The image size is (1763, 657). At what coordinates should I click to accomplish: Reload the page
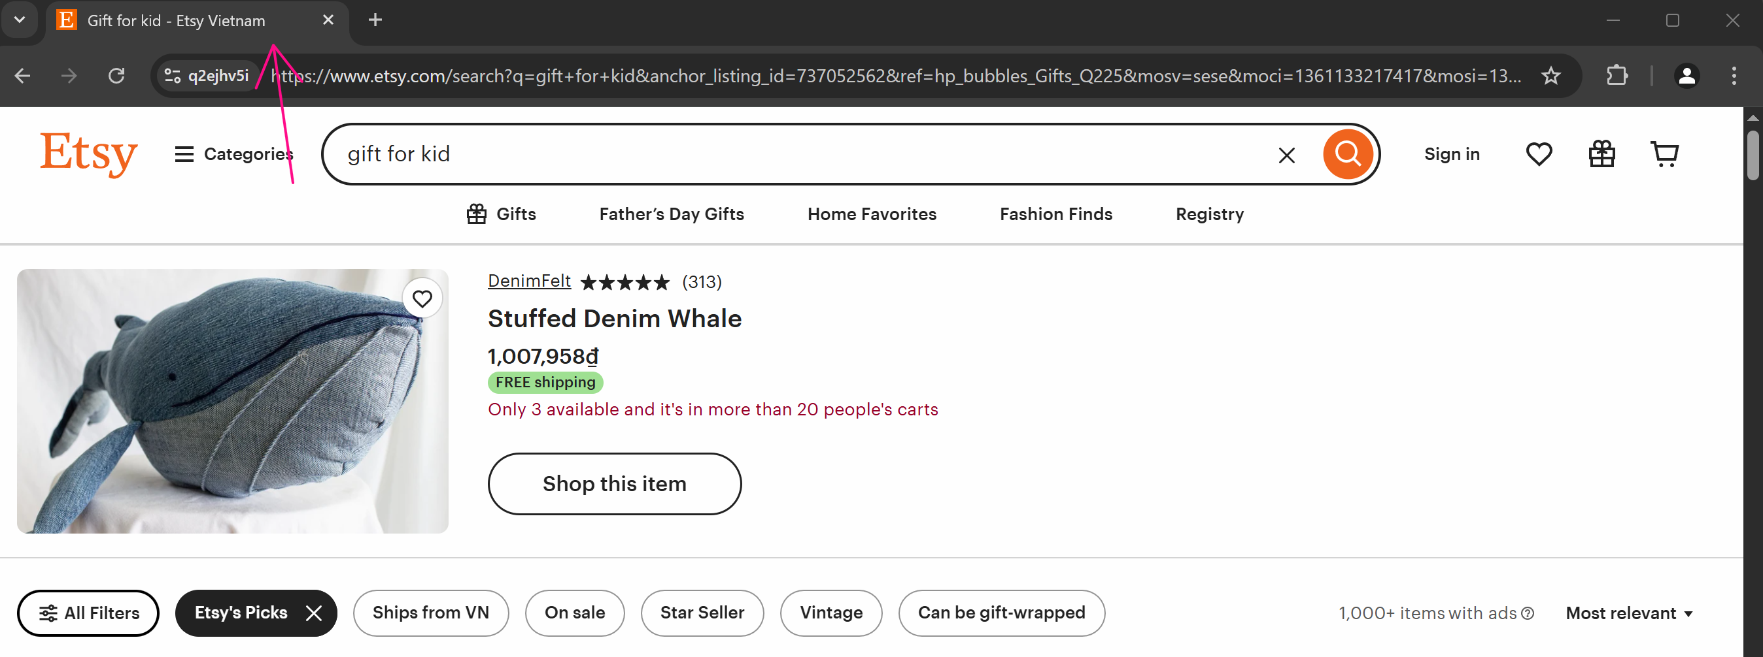[116, 75]
